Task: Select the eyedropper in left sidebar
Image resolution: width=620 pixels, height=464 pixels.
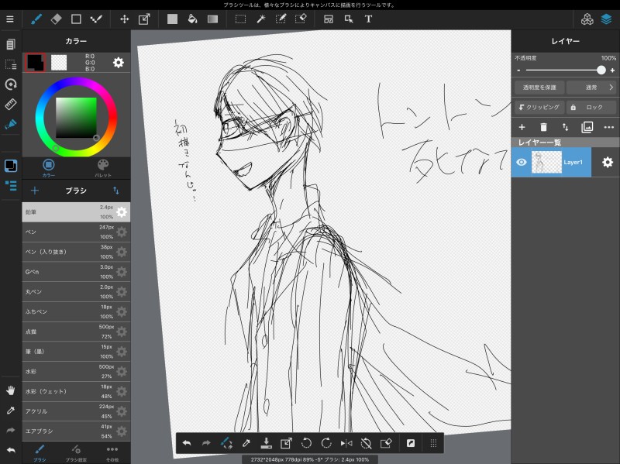Action: tap(11, 411)
